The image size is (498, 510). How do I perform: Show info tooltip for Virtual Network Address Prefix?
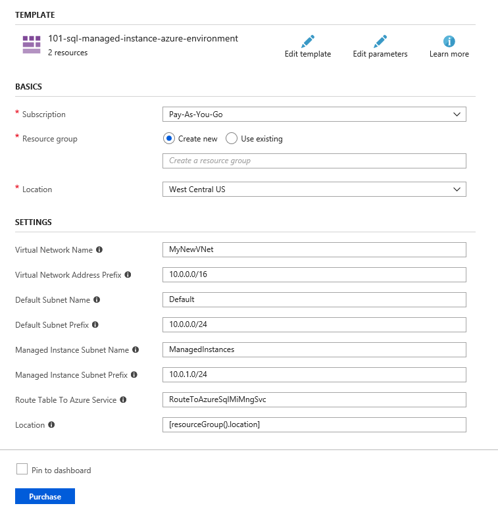(128, 274)
